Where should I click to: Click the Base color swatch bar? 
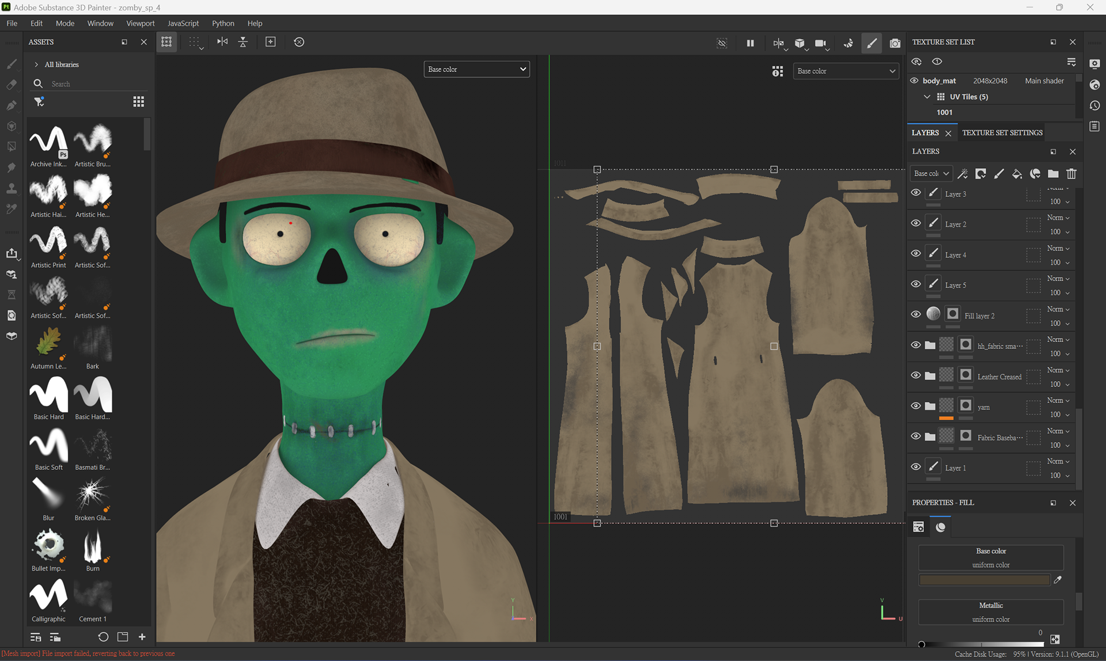coord(984,580)
